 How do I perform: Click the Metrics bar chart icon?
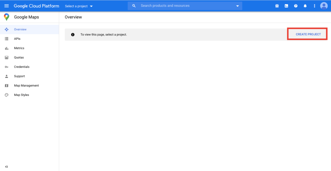pos(6,48)
